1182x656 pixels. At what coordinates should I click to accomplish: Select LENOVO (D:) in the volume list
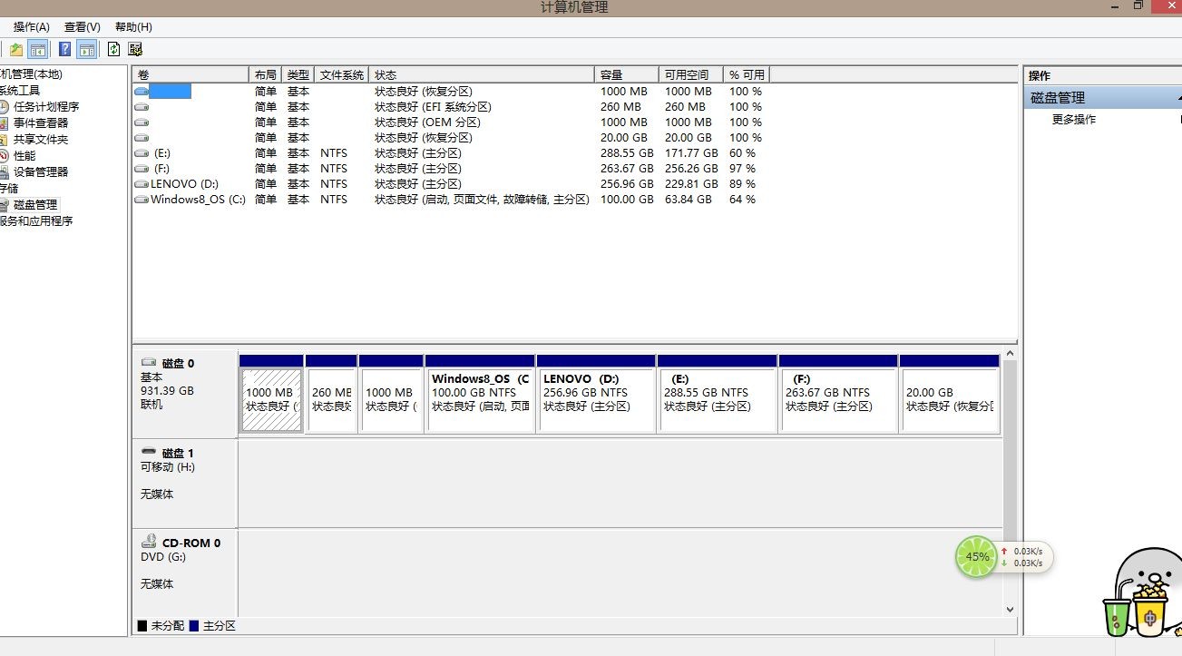[184, 184]
